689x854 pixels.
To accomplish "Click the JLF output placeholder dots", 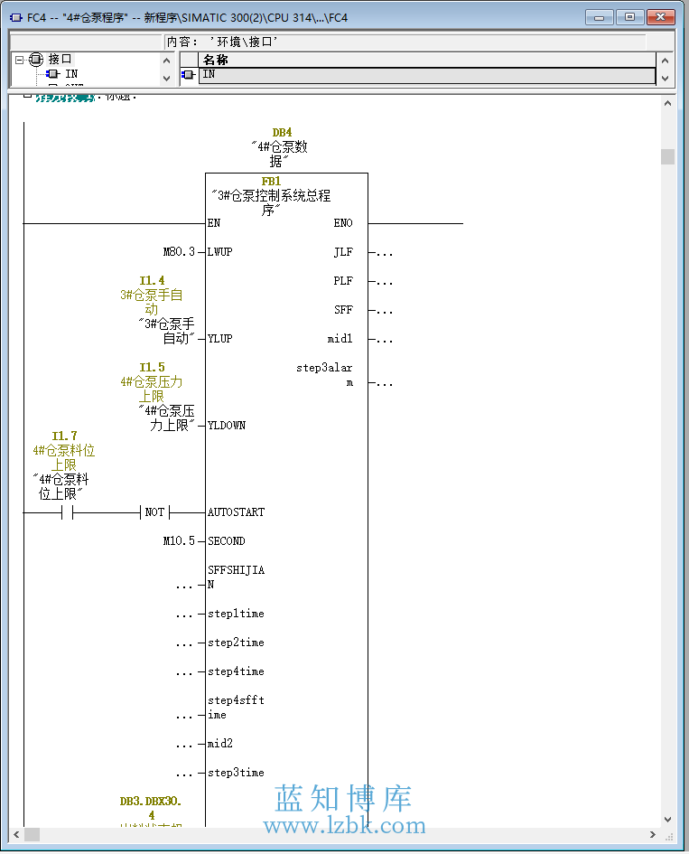I will 385,253.
